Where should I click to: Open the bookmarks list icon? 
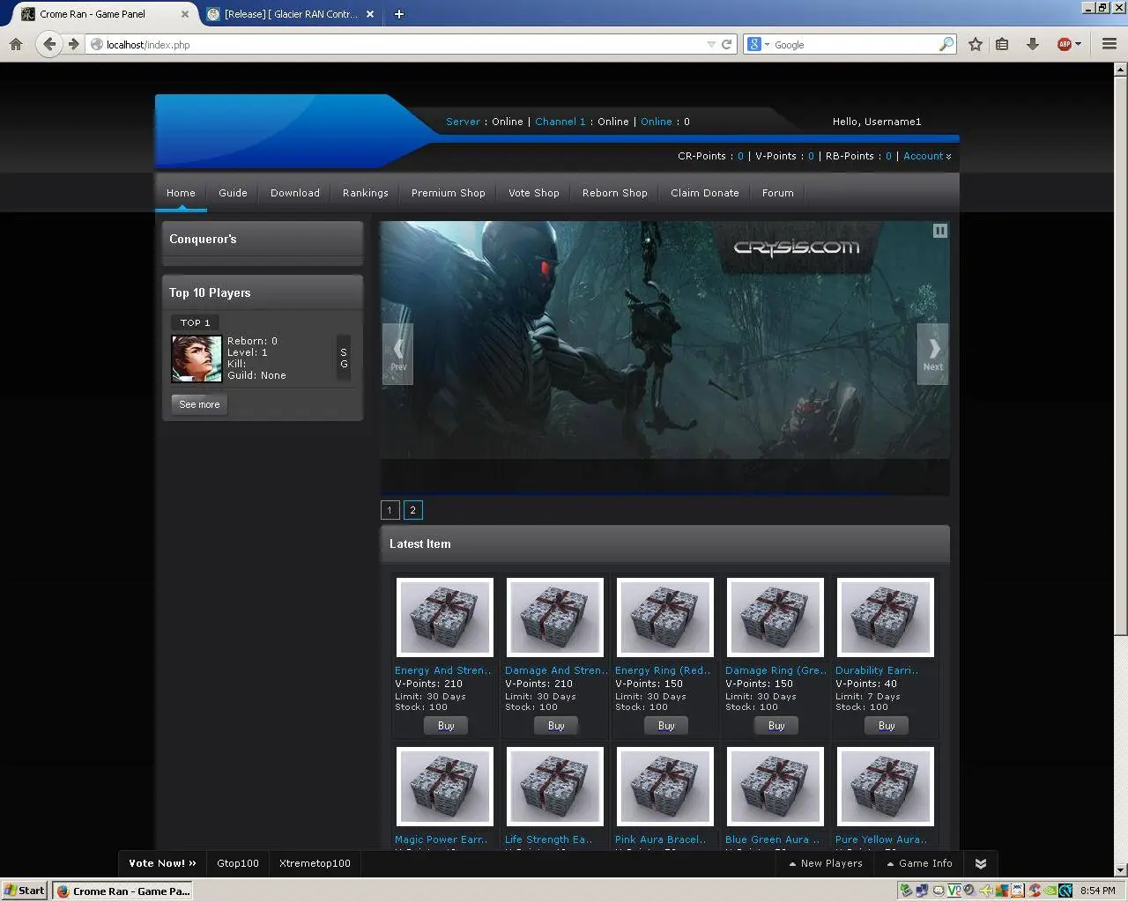click(1002, 44)
